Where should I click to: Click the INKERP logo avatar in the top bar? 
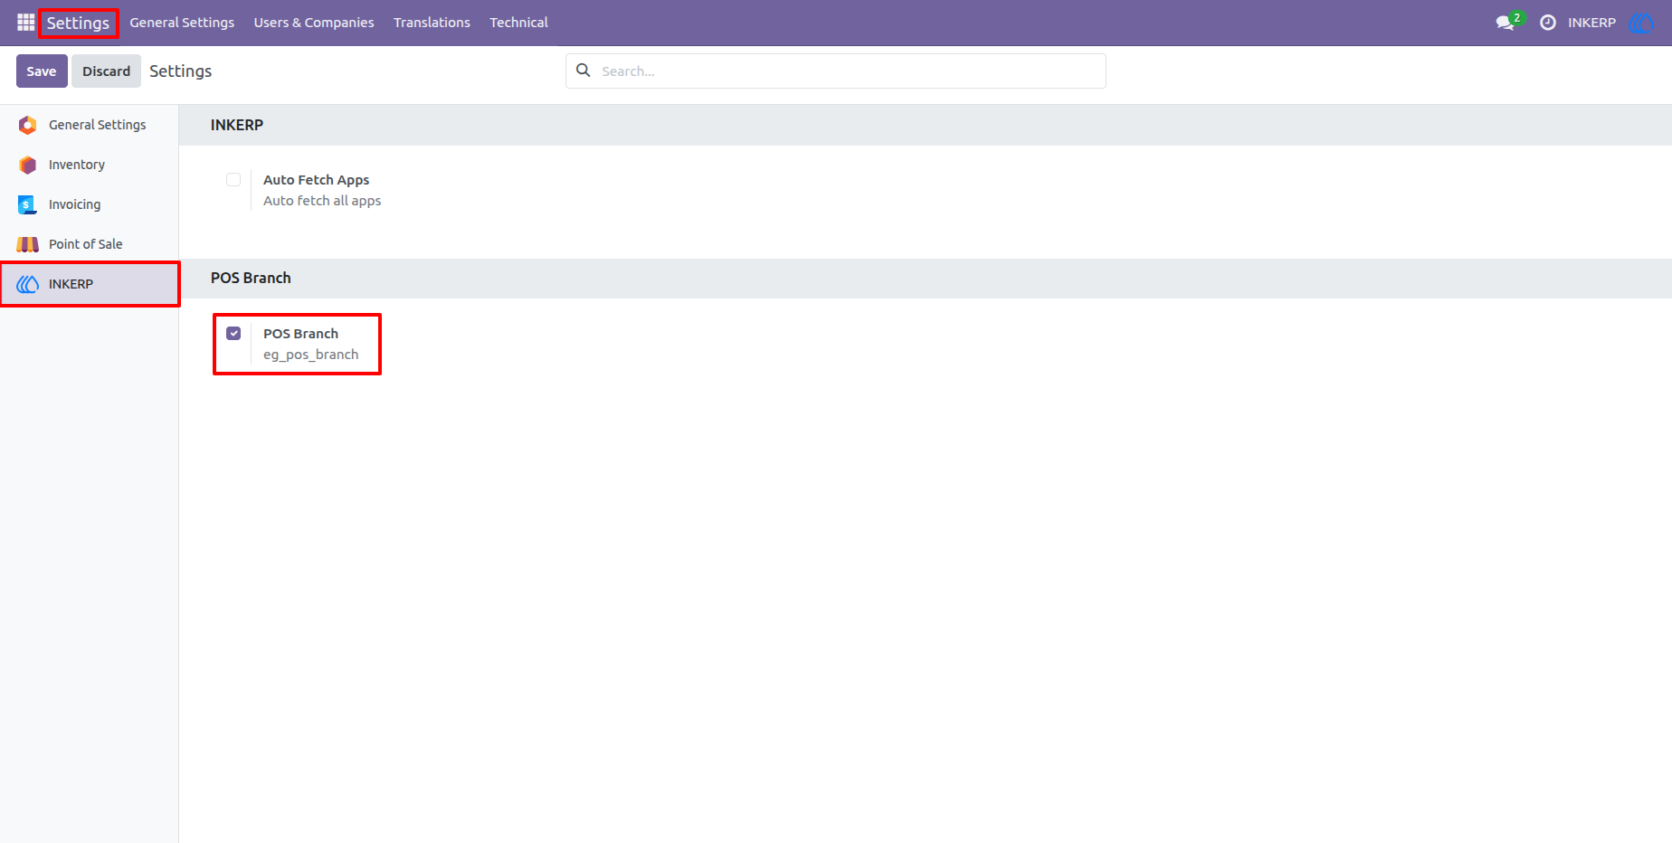pos(1641,23)
